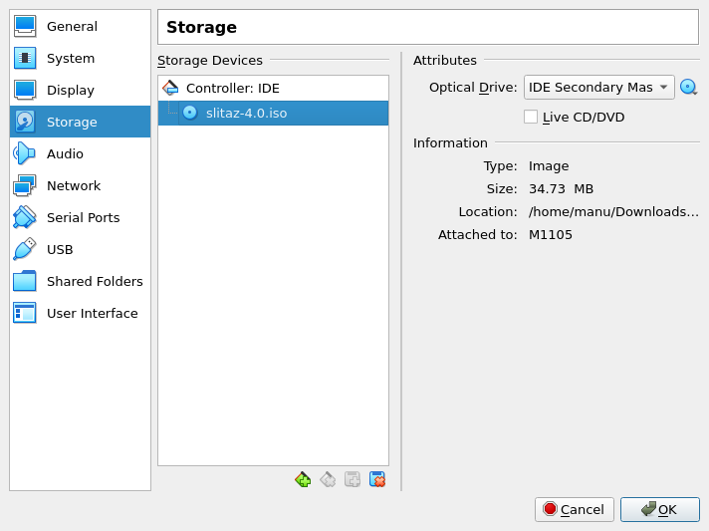Click the Cancel button
The height and width of the screenshot is (531, 709).
(x=574, y=509)
